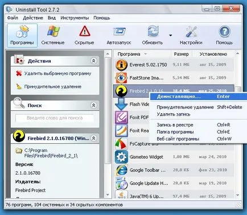Click left panel scrollbar up arrow
The image size is (247, 215).
pos(108,54)
